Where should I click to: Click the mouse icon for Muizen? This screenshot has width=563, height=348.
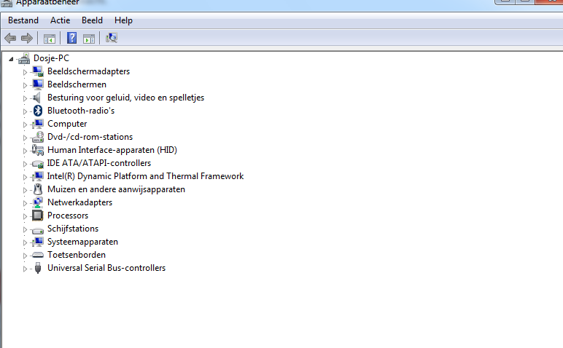(x=38, y=189)
